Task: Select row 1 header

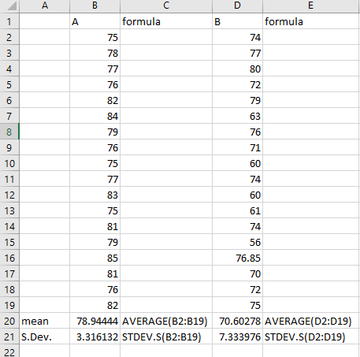Action: (9, 21)
